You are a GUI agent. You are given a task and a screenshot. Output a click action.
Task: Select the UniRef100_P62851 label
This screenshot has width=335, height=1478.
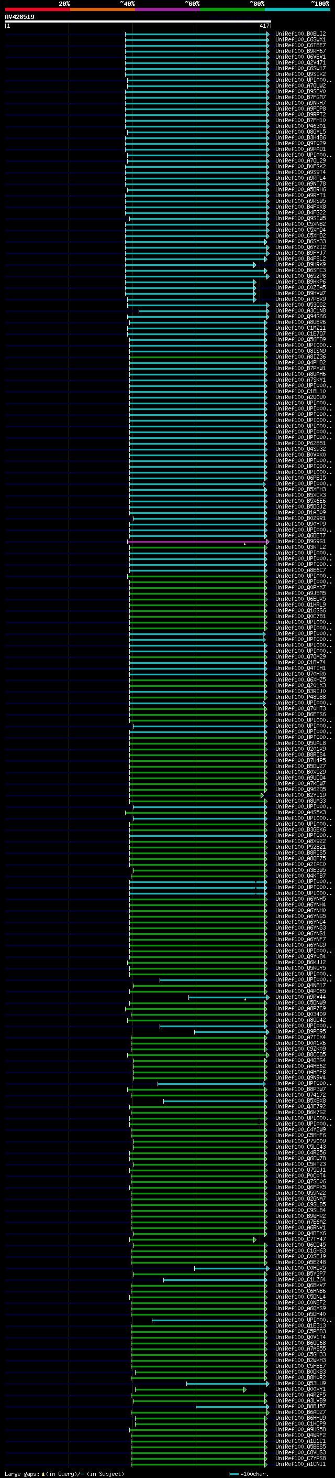click(x=300, y=444)
